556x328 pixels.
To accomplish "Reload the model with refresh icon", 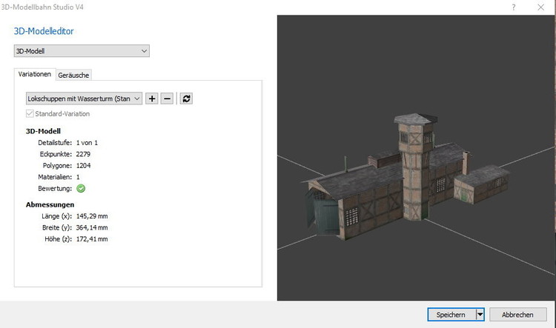I will click(186, 98).
